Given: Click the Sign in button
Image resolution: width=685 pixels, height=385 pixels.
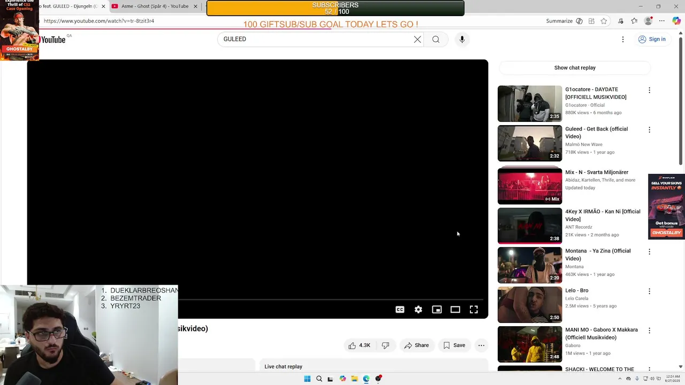Looking at the screenshot, I should click(652, 39).
